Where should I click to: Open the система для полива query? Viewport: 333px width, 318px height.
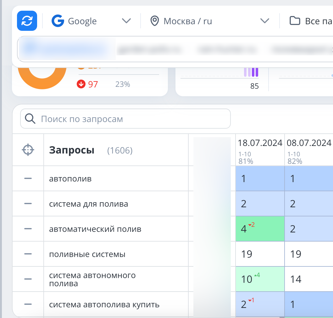pyautogui.click(x=89, y=204)
